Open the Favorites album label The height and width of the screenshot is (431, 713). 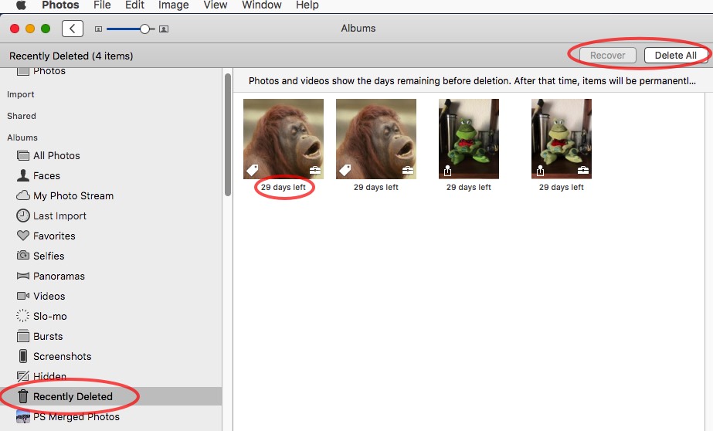[54, 236]
